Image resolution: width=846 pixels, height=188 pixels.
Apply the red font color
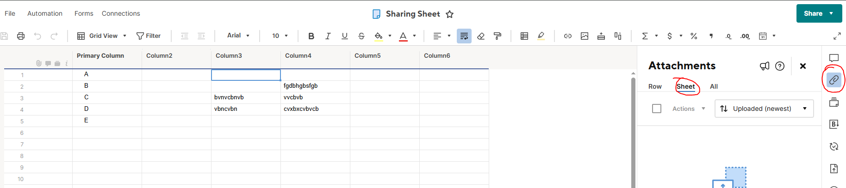click(x=403, y=36)
